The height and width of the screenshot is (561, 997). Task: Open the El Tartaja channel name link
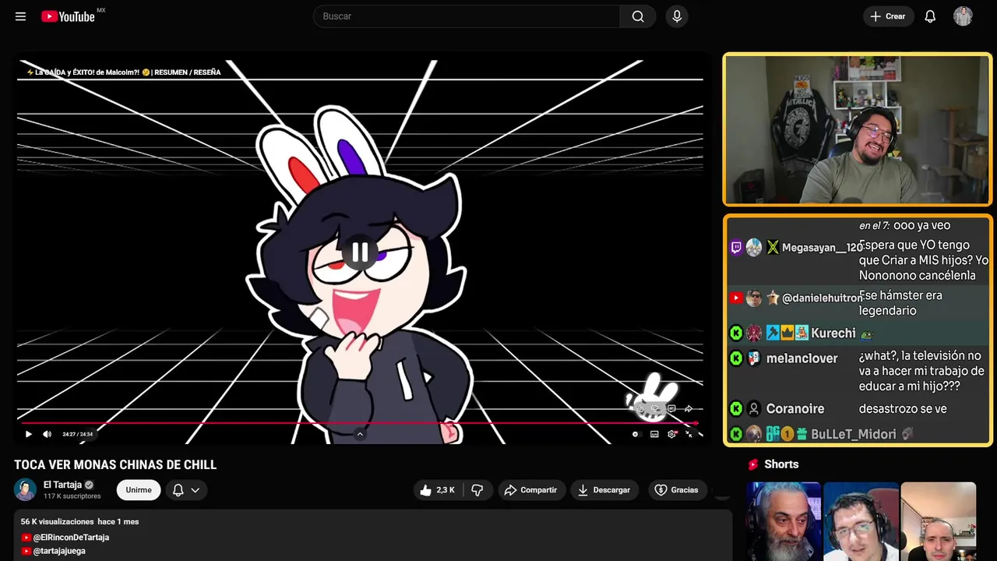[62, 485]
